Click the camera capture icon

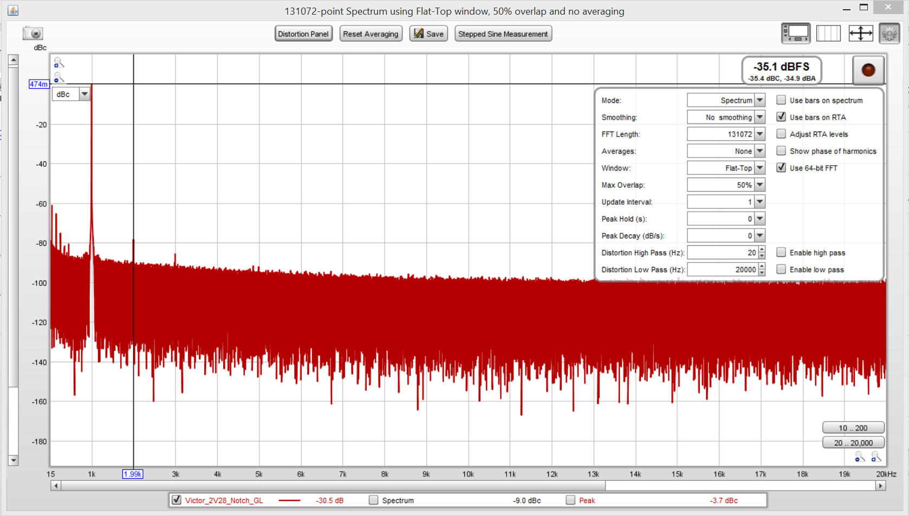tap(33, 34)
